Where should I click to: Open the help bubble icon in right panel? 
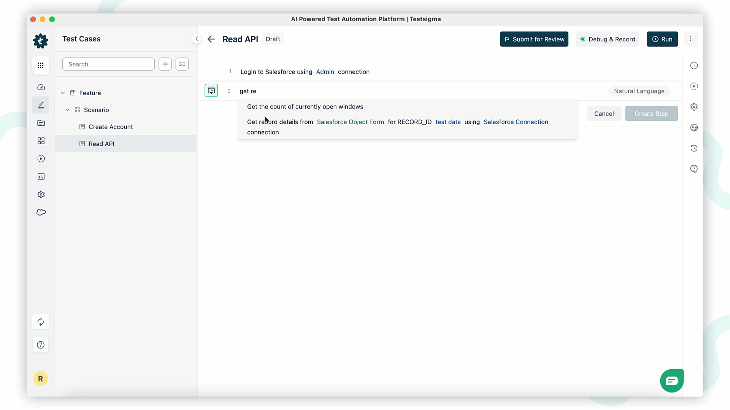point(694,169)
